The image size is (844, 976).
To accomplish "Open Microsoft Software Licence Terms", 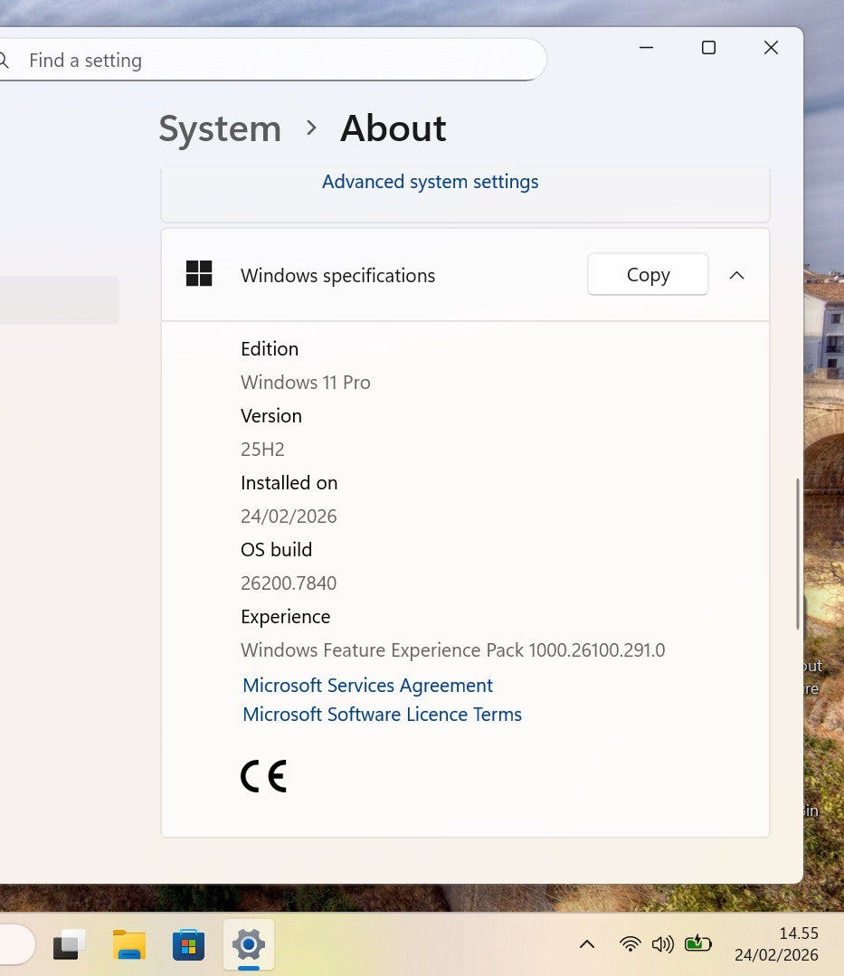I will [382, 715].
